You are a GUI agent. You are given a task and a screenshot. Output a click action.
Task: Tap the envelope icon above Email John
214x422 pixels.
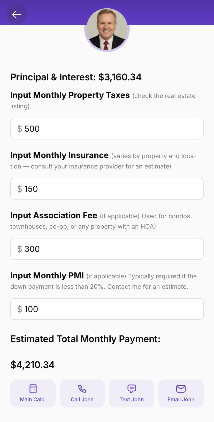pos(181,389)
